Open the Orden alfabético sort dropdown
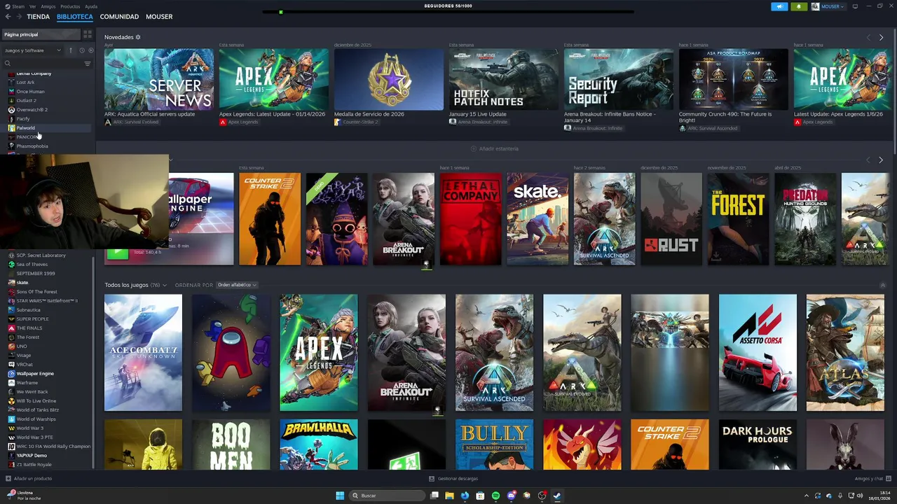The width and height of the screenshot is (897, 504). click(x=237, y=285)
